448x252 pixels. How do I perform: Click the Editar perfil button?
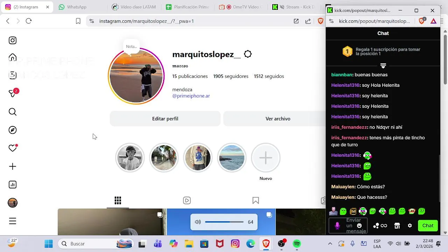(165, 119)
